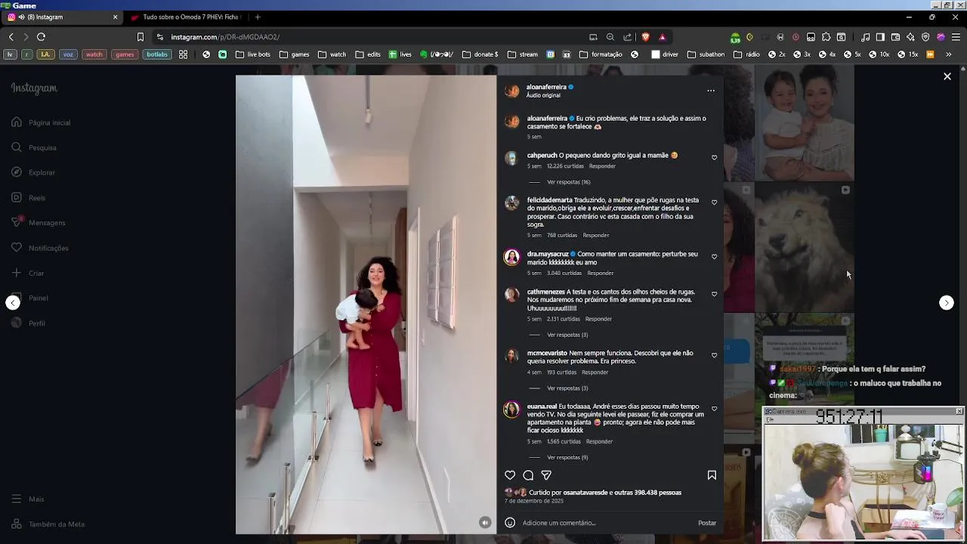Expand Ver respostas (16) replies
The width and height of the screenshot is (967, 544).
coord(568,182)
